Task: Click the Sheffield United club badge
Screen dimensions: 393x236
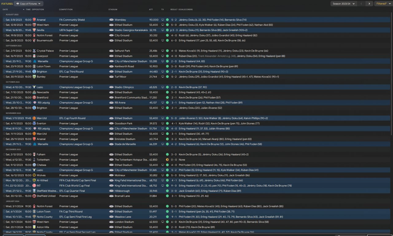Action: [34, 196]
